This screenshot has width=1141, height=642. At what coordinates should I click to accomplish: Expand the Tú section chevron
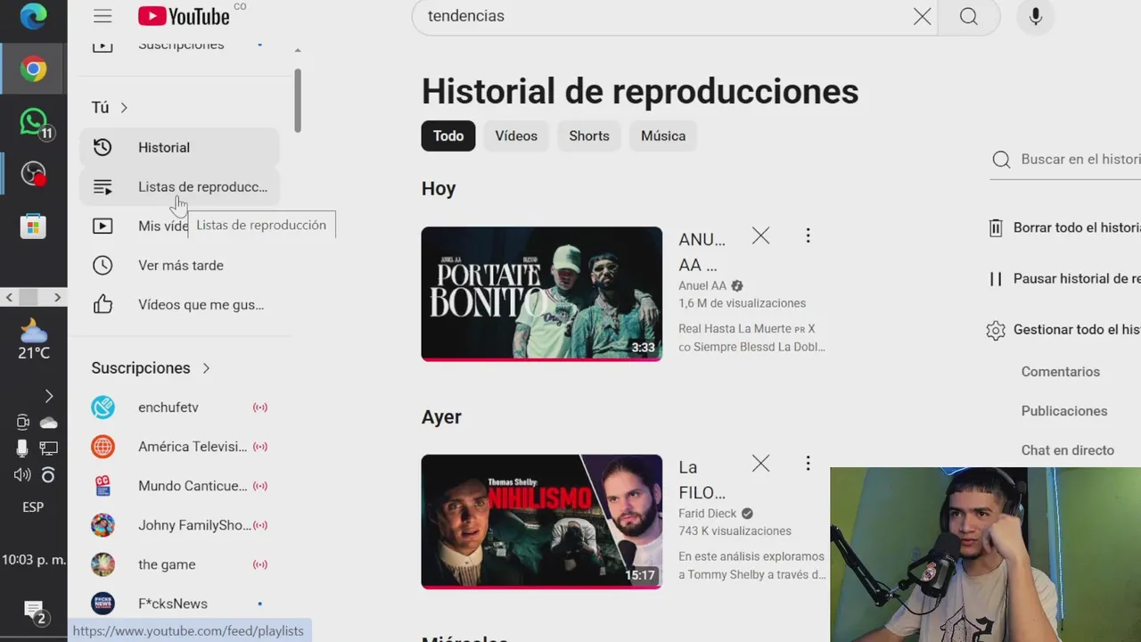[124, 107]
